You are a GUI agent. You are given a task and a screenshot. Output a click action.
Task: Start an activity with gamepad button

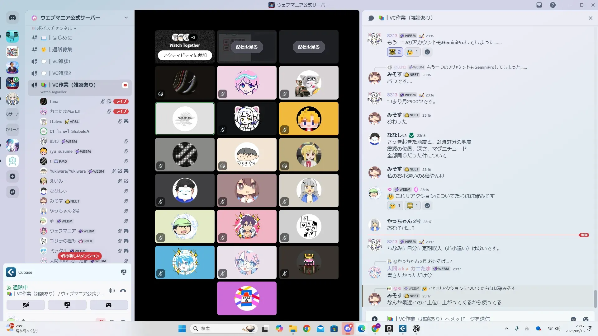tap(109, 305)
